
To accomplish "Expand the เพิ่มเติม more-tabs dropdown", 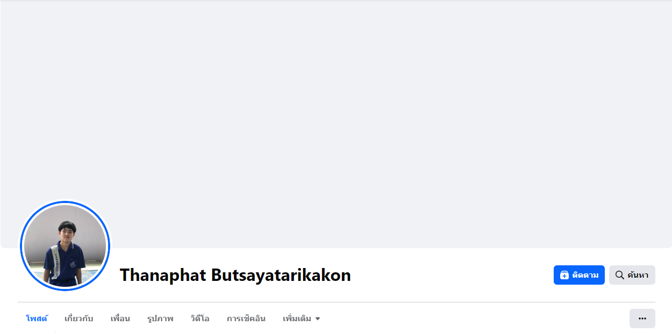I will 302,318.
